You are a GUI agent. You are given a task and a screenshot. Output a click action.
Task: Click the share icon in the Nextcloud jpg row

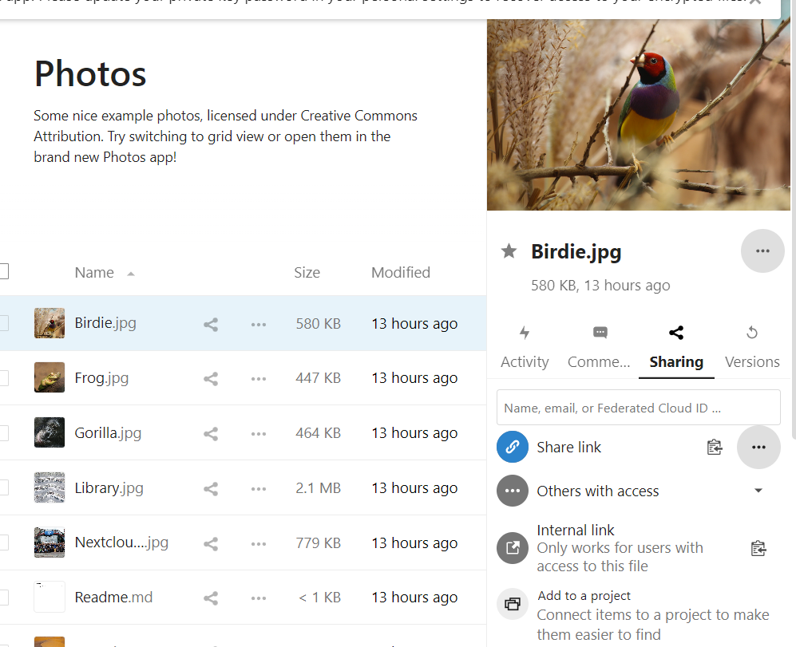[x=211, y=544]
